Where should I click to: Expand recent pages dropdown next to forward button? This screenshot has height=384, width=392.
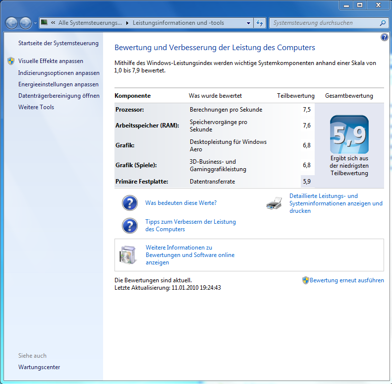(x=35, y=23)
